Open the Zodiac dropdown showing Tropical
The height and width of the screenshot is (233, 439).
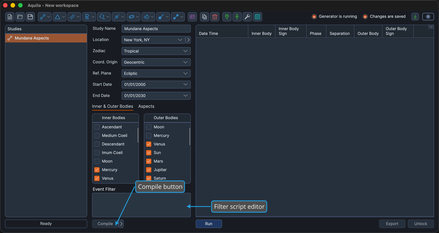(x=156, y=51)
